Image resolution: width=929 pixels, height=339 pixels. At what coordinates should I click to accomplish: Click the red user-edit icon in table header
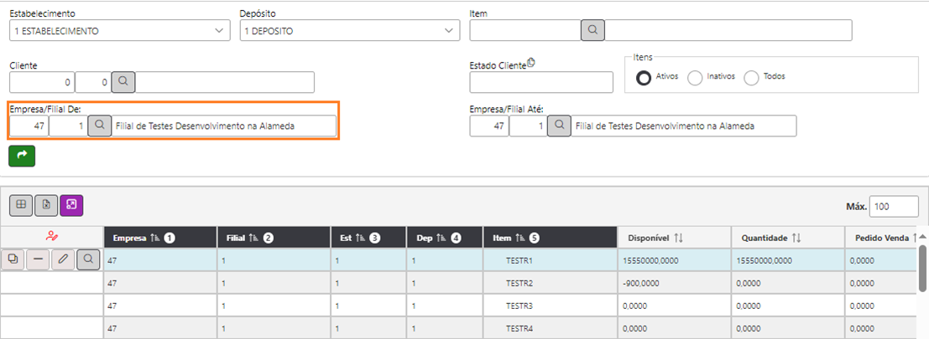click(x=51, y=238)
